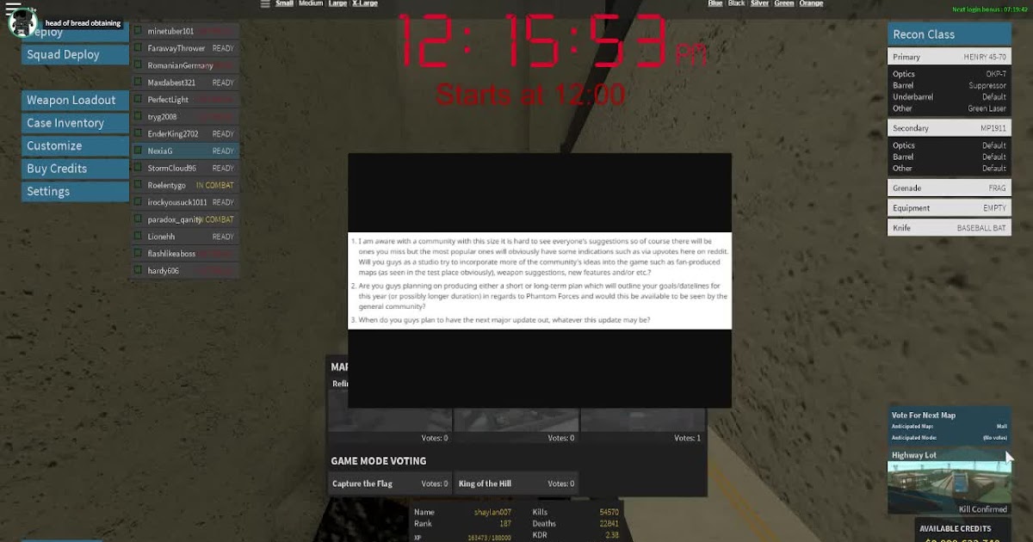The image size is (1033, 542).
Task: Open the hamburger menu beside the size options
Action: pos(265,3)
